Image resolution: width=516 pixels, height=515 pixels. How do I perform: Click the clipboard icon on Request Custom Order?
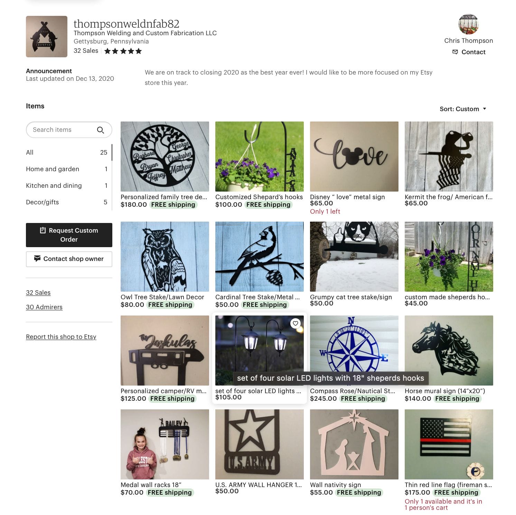(x=43, y=230)
